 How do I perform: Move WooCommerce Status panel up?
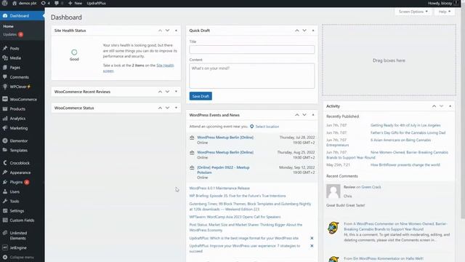point(160,108)
